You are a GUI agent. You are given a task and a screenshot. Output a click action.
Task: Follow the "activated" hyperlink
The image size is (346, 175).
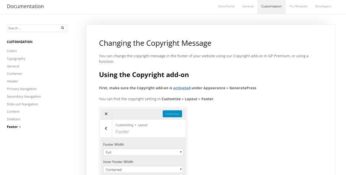pos(182,88)
